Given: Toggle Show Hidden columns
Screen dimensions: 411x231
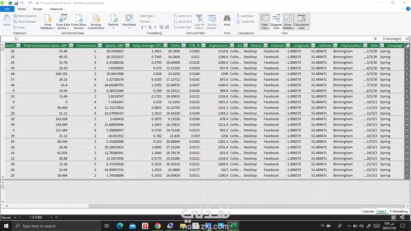Looking at the screenshot, I should [x=288, y=22].
